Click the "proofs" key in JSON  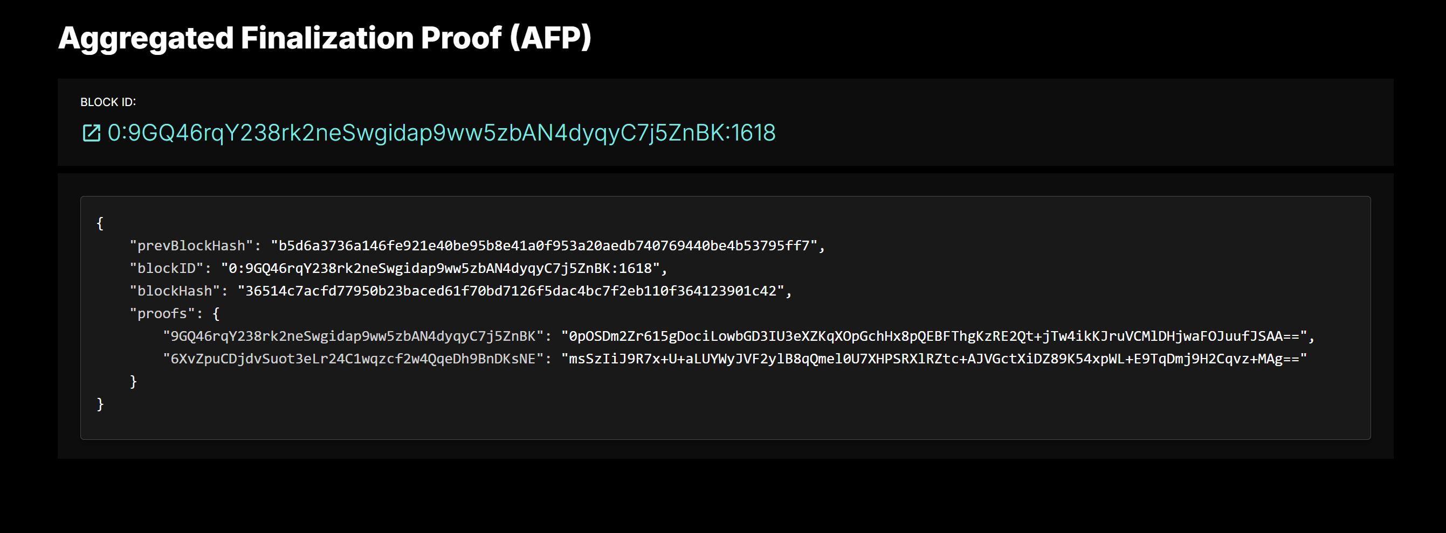162,314
